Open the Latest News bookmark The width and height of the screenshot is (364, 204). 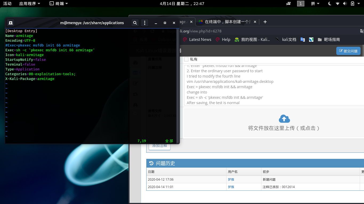tap(197, 40)
